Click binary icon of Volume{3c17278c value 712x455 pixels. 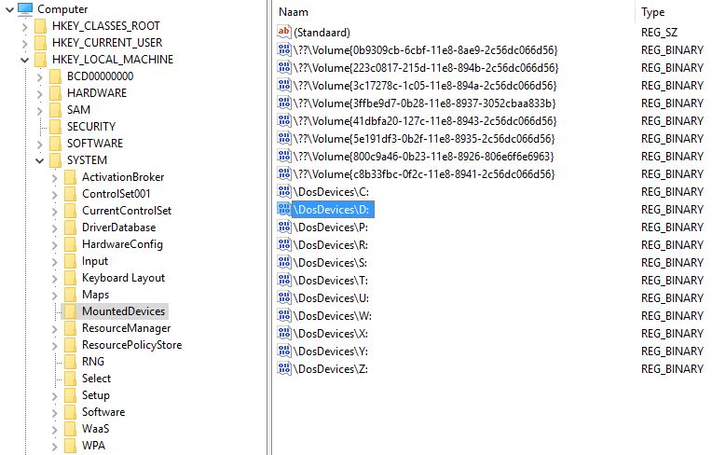(284, 86)
